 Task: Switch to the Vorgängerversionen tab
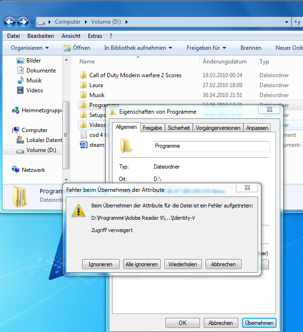tap(218, 128)
